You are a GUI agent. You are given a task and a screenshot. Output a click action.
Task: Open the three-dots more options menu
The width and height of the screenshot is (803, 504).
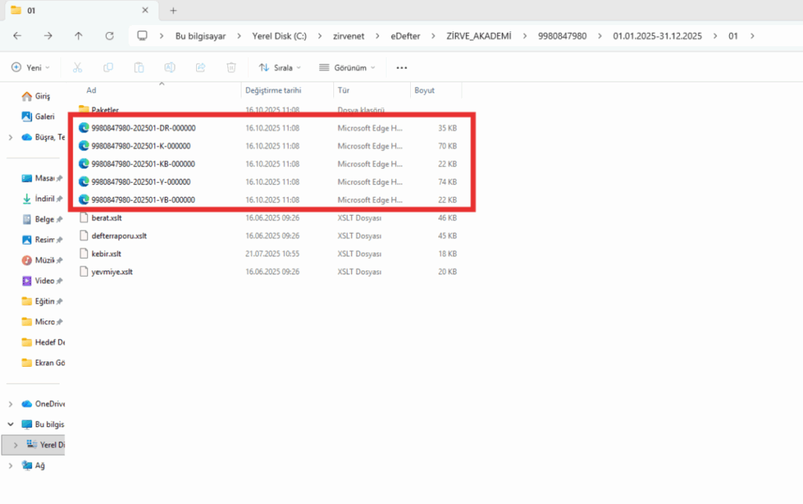click(401, 67)
